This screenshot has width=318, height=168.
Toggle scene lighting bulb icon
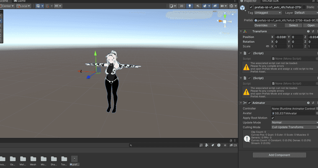(190, 6)
